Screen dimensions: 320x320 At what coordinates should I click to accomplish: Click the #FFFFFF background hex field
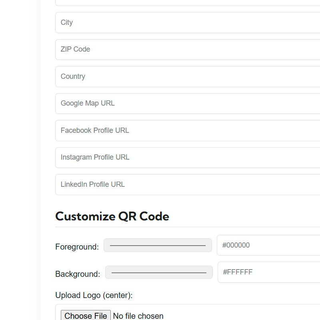[268, 272]
